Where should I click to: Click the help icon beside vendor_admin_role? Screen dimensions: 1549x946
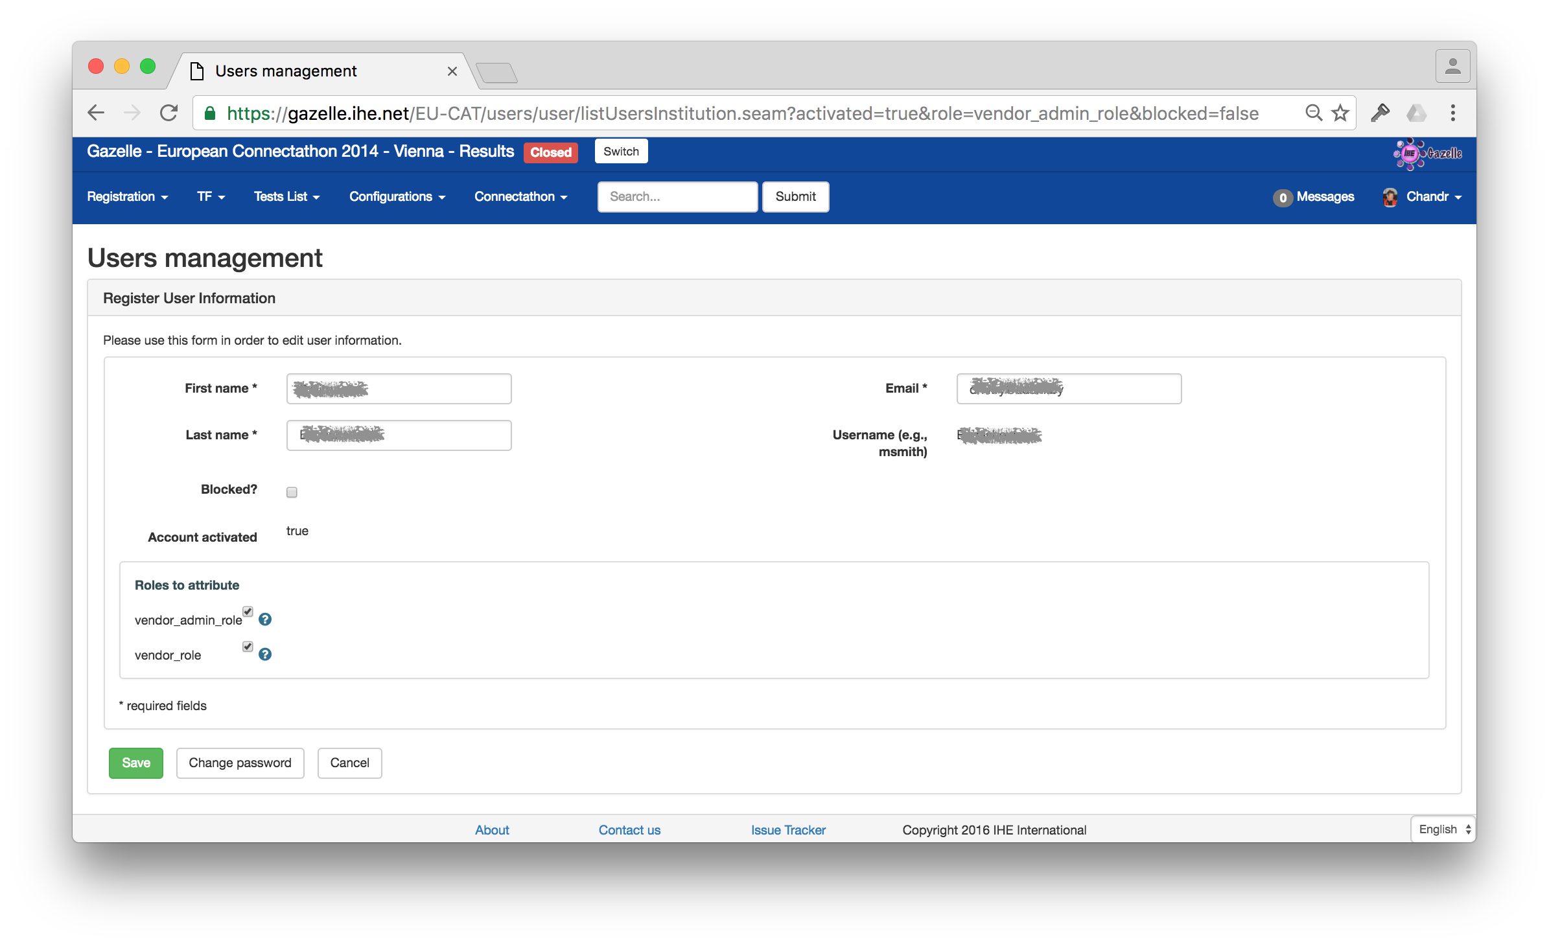pos(265,619)
